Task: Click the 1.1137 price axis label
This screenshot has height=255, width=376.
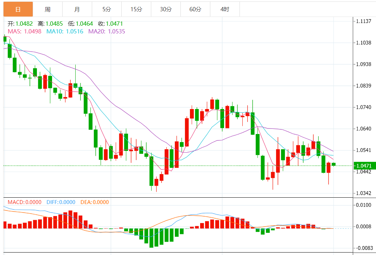Action: tap(364, 21)
